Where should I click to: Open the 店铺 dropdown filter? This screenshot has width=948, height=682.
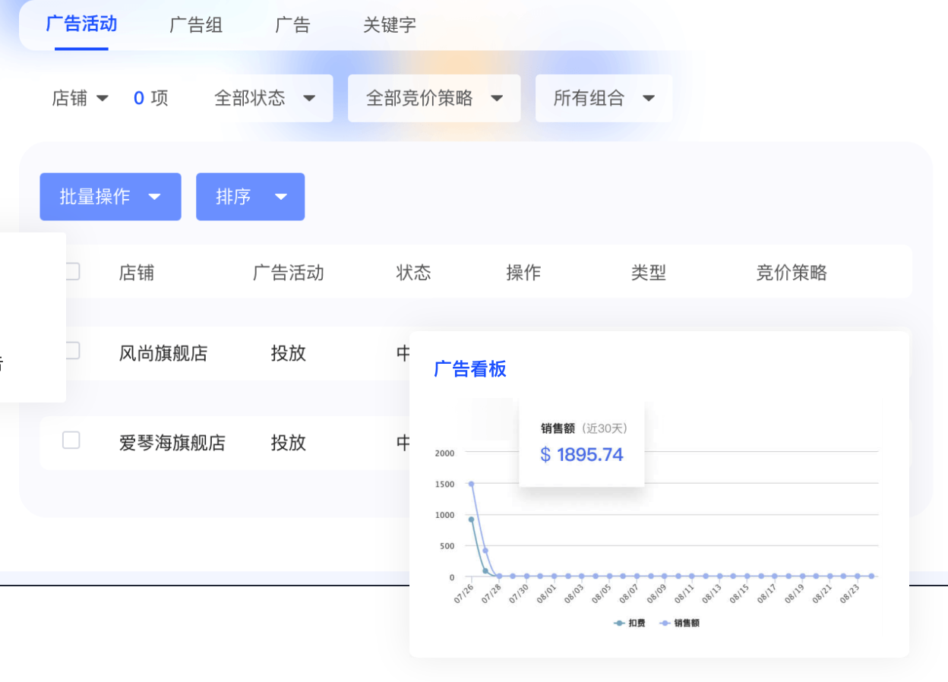click(x=80, y=98)
